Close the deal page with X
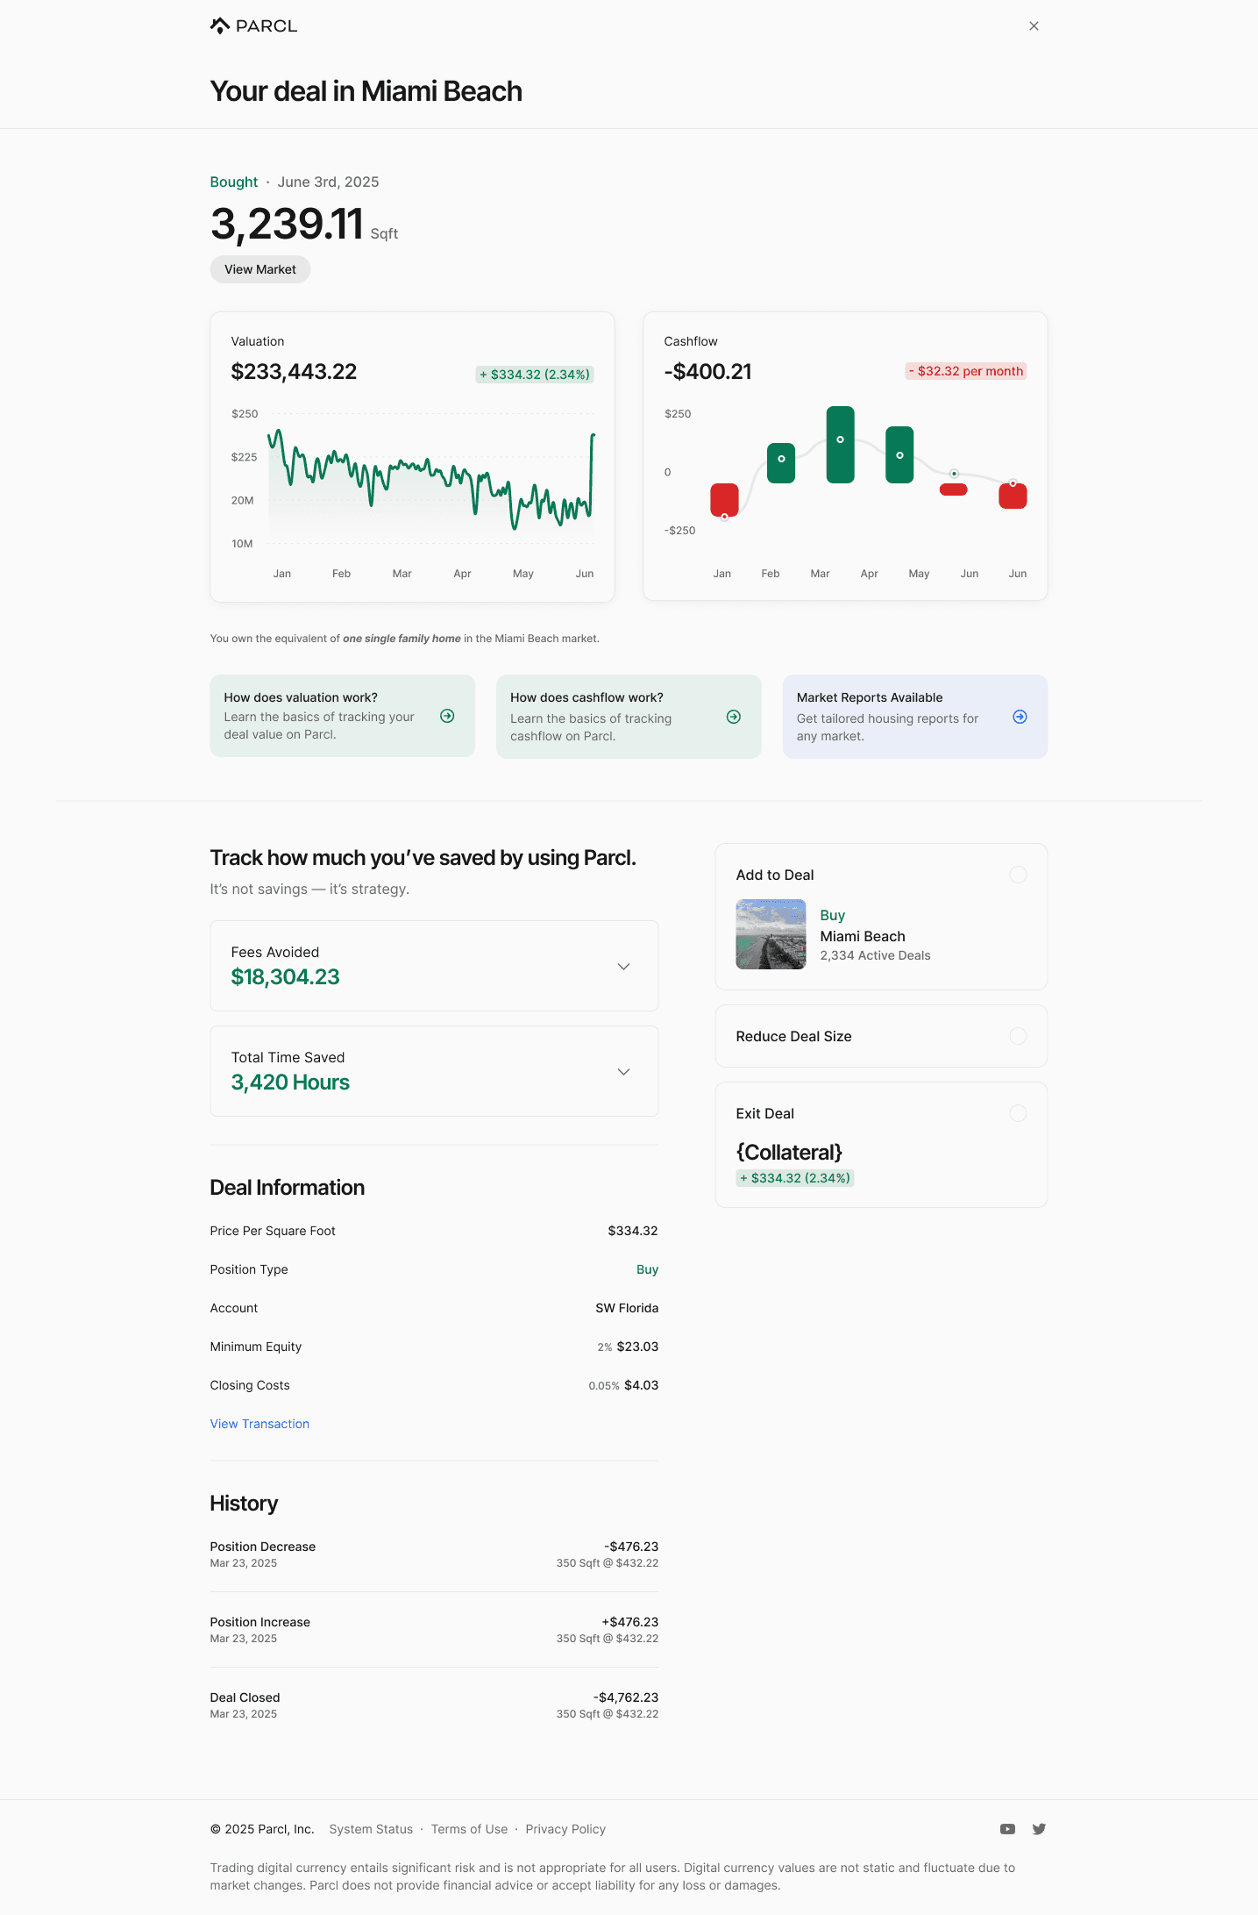 (x=1034, y=26)
